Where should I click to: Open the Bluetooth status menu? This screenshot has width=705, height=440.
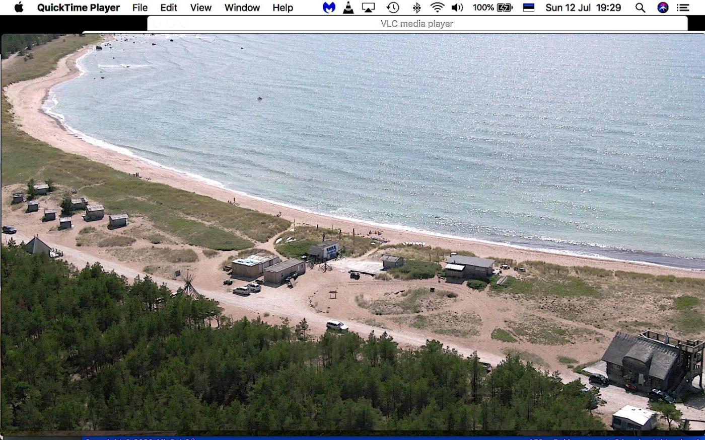pos(416,8)
